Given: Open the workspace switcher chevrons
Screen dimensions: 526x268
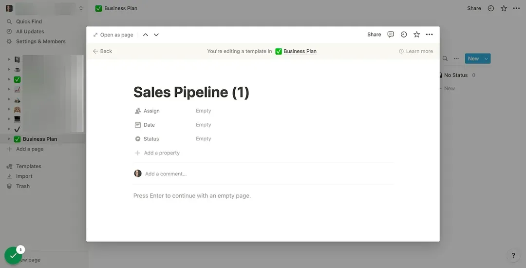Looking at the screenshot, I should coord(81,8).
